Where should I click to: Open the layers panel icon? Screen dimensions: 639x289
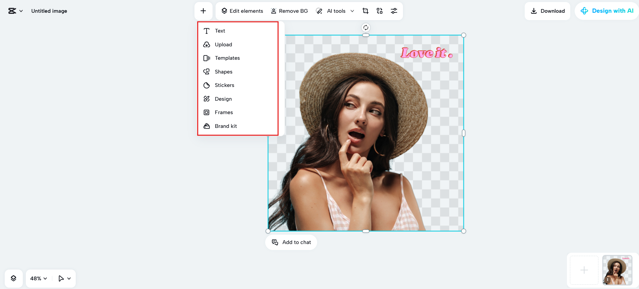13,278
